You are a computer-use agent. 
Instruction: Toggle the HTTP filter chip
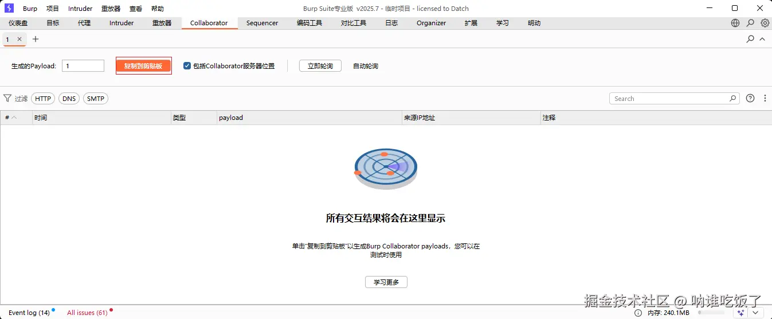43,99
